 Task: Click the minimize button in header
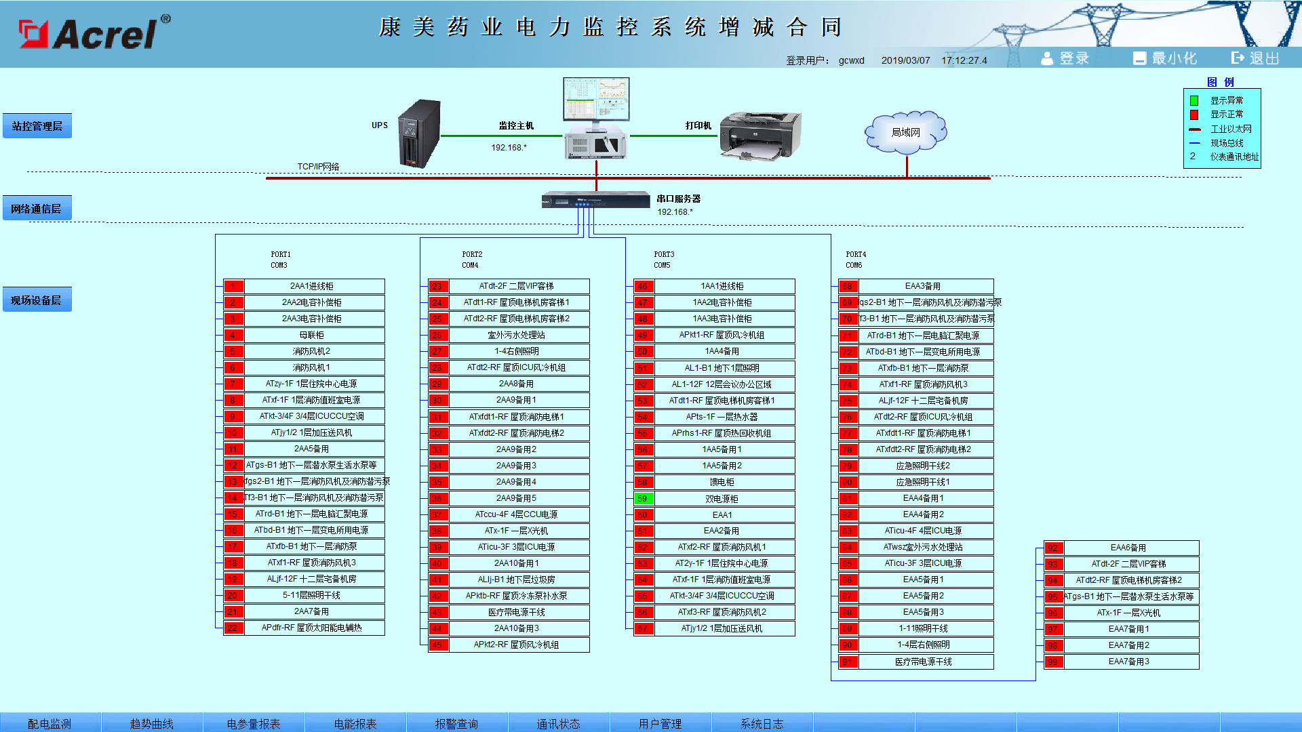(x=1164, y=58)
